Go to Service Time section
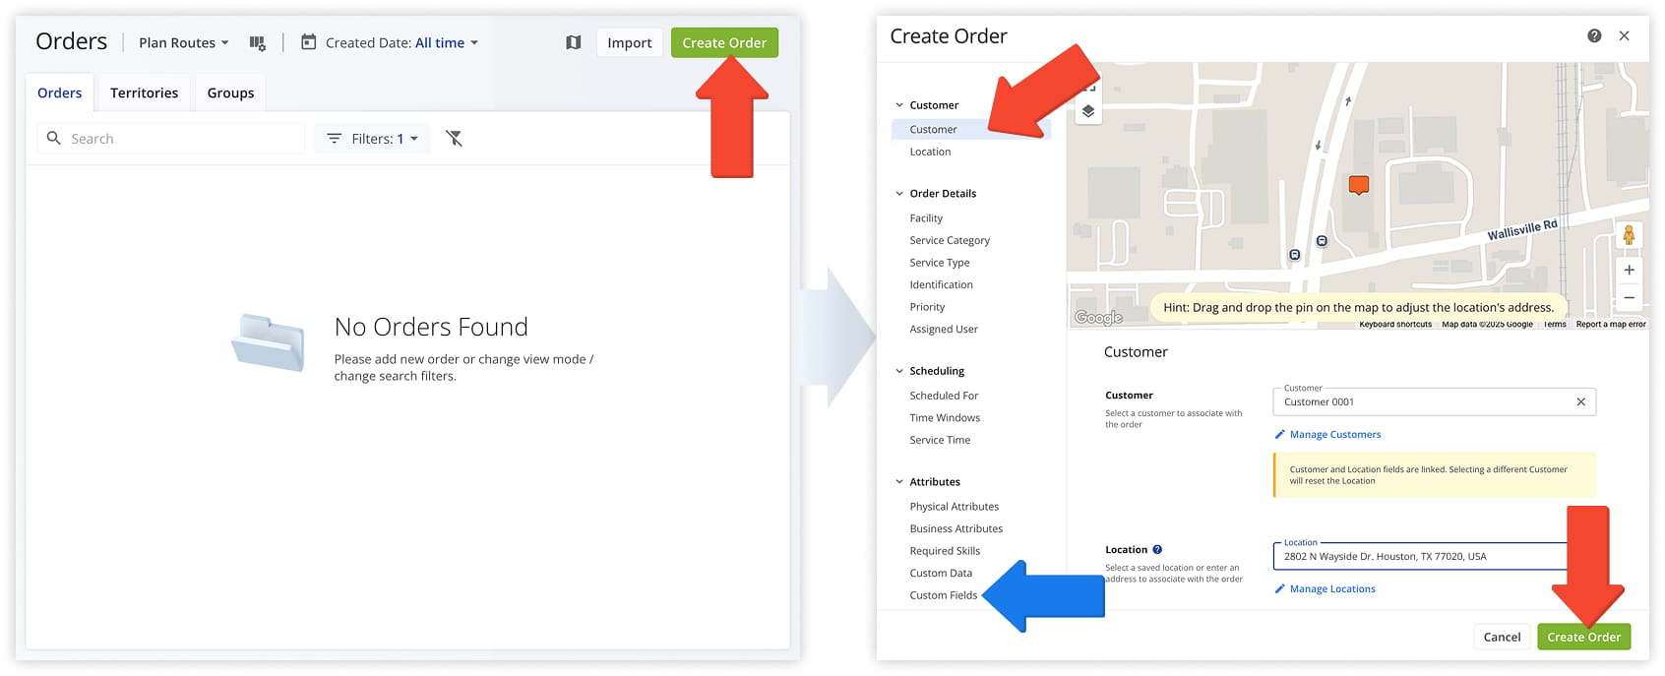Viewport: 1665px width, 676px height. (940, 440)
